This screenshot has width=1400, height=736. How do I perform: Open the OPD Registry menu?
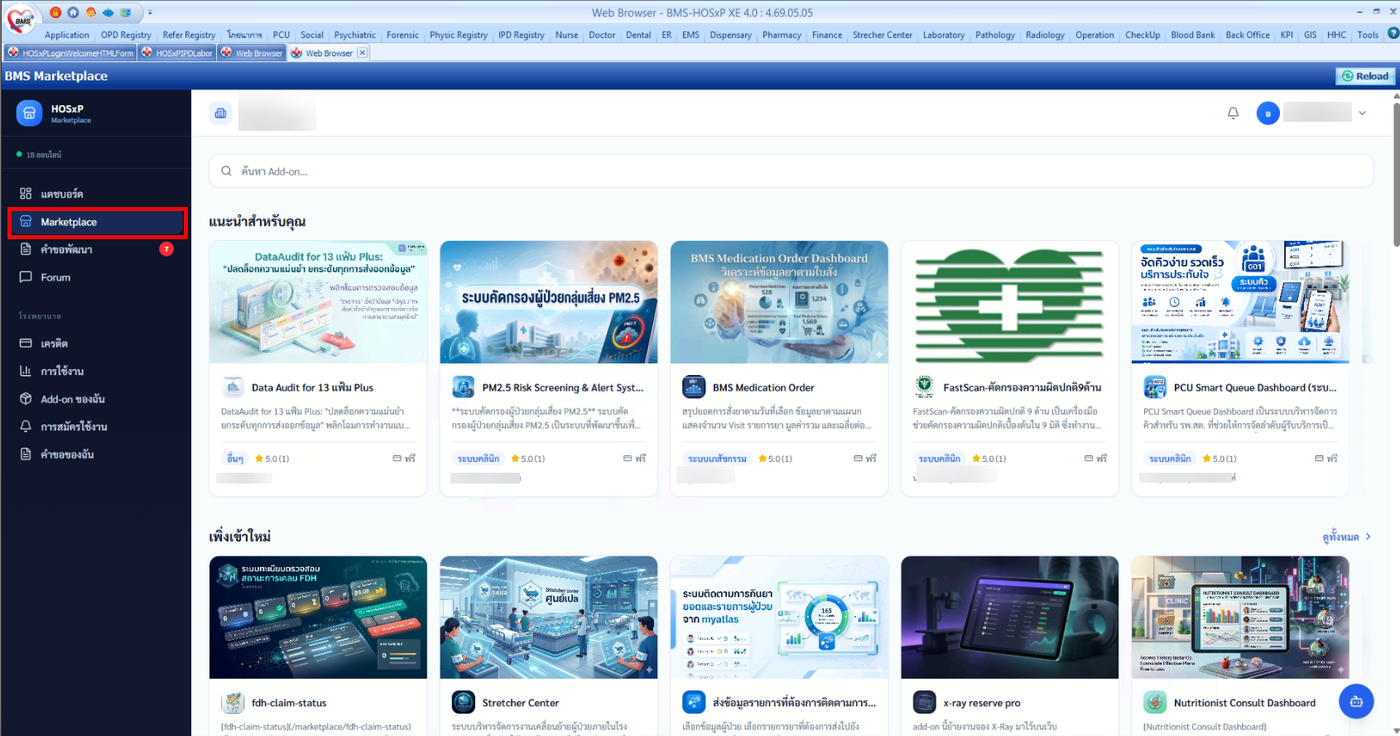point(126,35)
